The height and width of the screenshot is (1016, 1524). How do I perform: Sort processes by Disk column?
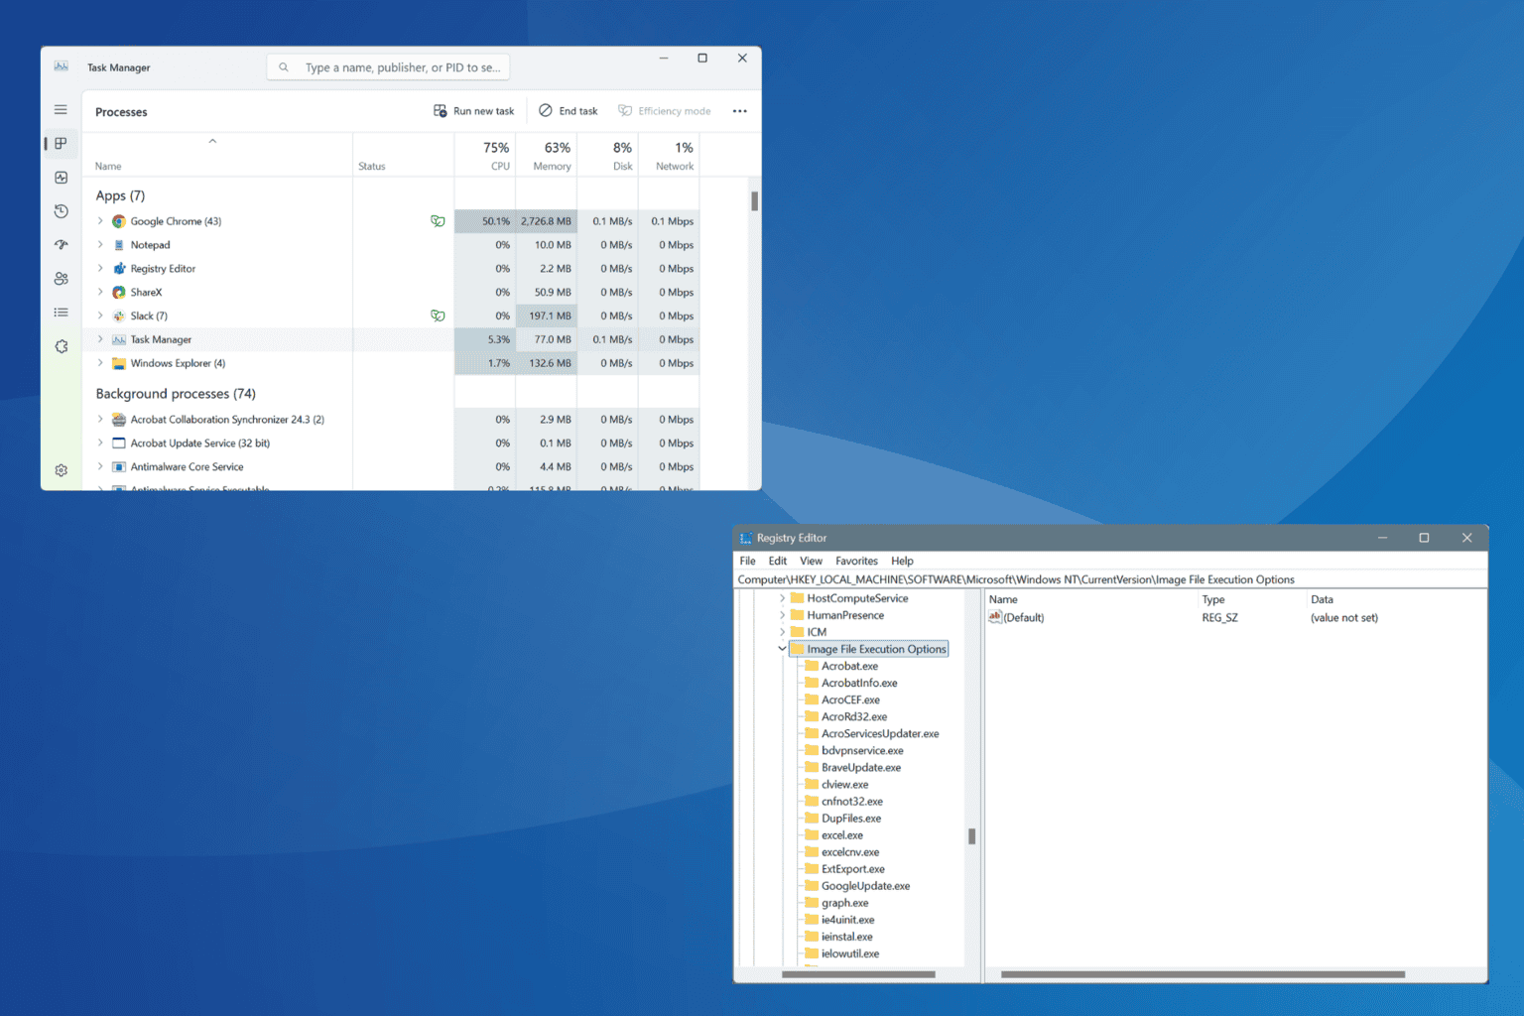point(608,156)
